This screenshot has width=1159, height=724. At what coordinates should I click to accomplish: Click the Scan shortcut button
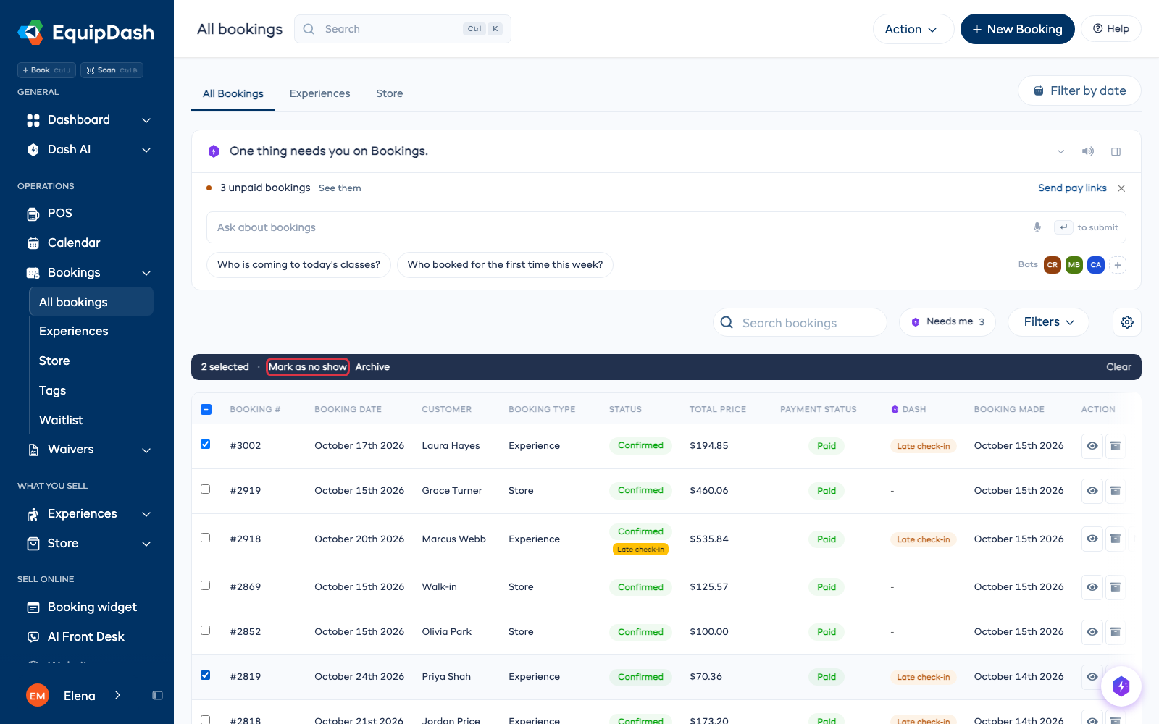[x=112, y=70]
